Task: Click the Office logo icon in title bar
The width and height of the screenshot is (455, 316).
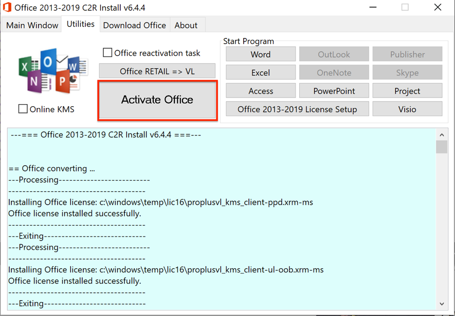Action: [x=7, y=7]
